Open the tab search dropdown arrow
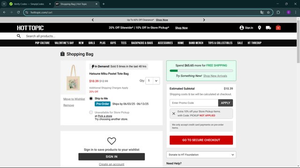This screenshot has width=300, height=168. click(4, 4)
